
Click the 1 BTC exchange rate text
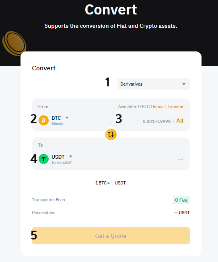[111, 183]
